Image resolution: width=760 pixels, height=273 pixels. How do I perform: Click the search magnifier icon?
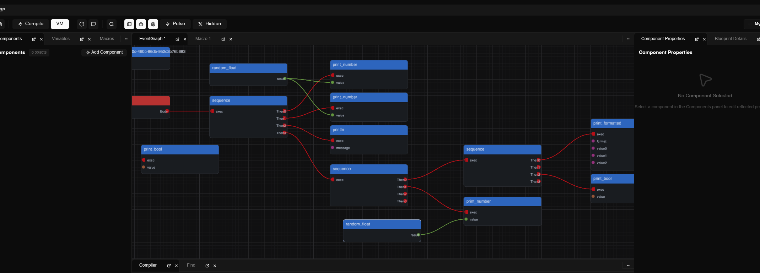[x=112, y=24]
